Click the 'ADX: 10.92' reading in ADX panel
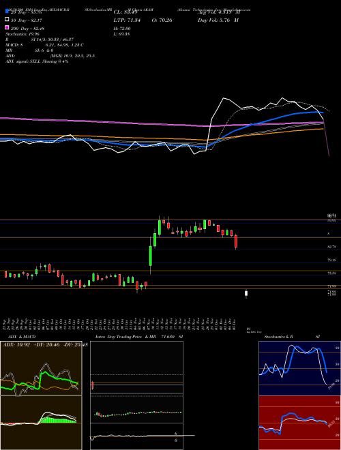This screenshot has height=450, width=341. click(x=16, y=344)
